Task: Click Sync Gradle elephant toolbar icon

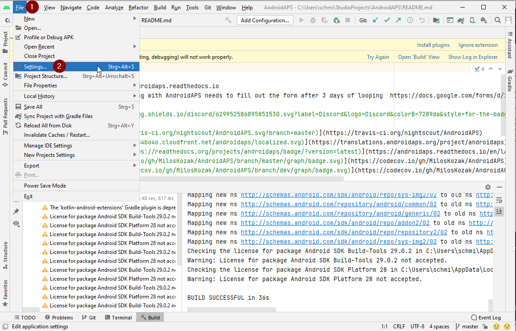Action: [x=461, y=20]
